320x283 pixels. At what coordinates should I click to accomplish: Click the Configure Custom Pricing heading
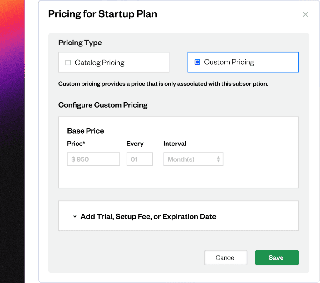pyautogui.click(x=103, y=105)
